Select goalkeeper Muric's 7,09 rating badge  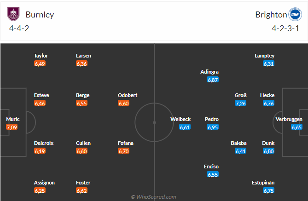[12, 127]
